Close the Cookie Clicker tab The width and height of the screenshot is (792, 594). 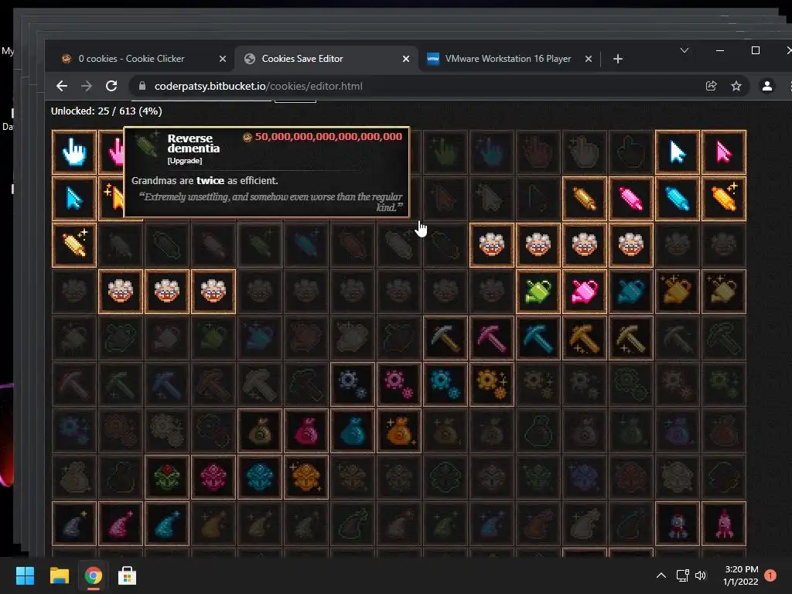click(223, 59)
